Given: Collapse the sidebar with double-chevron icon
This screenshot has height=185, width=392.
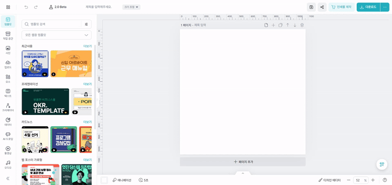Looking at the screenshot, I should [x=8, y=178].
